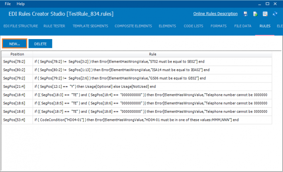The image size is (283, 172).
Task: Go to the CODE LISTS tab
Action: (193, 26)
